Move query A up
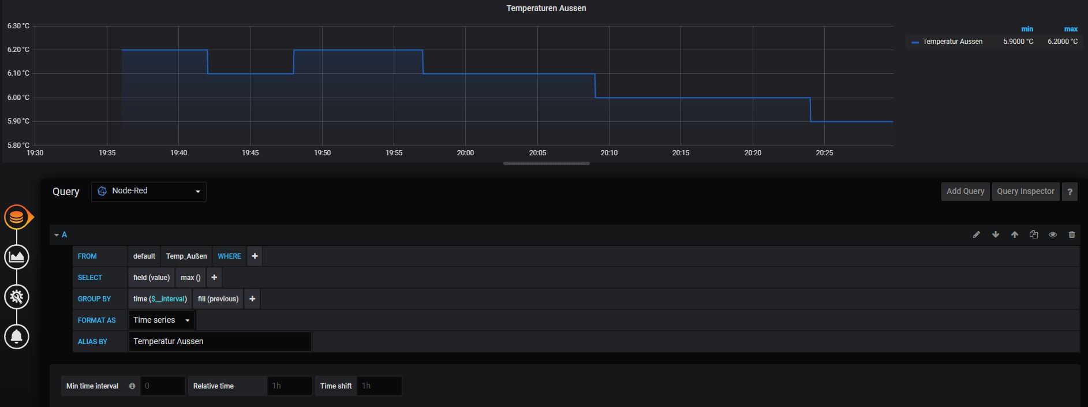The height and width of the screenshot is (407, 1088). click(x=1015, y=235)
